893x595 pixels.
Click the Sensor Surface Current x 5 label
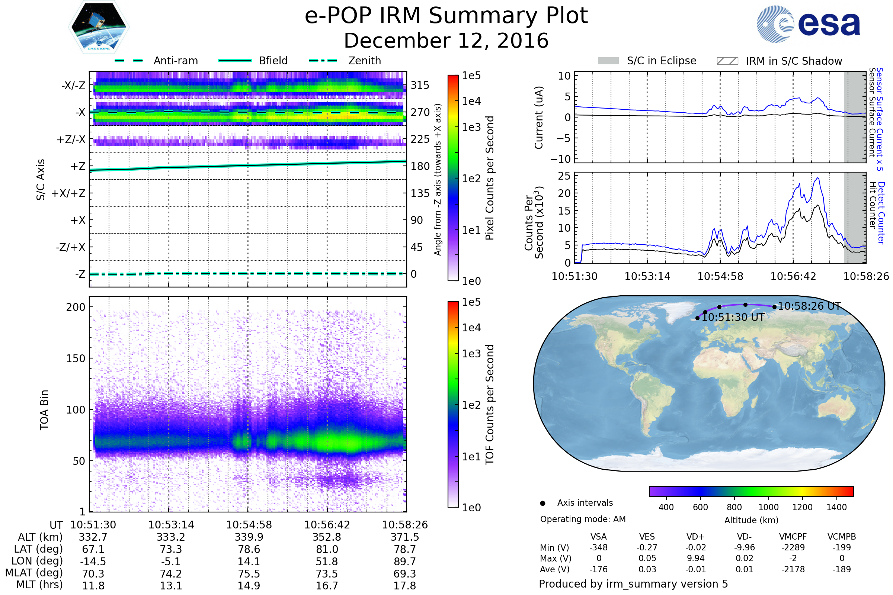pos(879,119)
